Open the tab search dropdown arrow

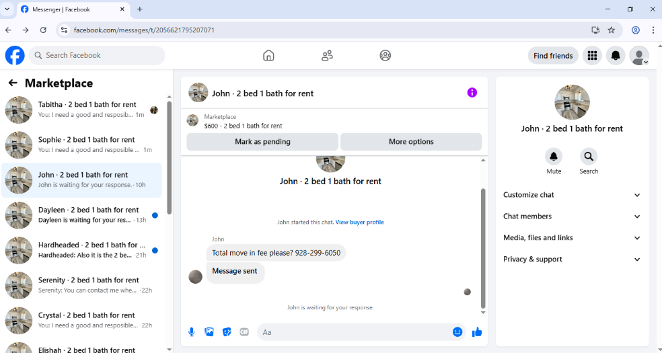click(x=7, y=9)
